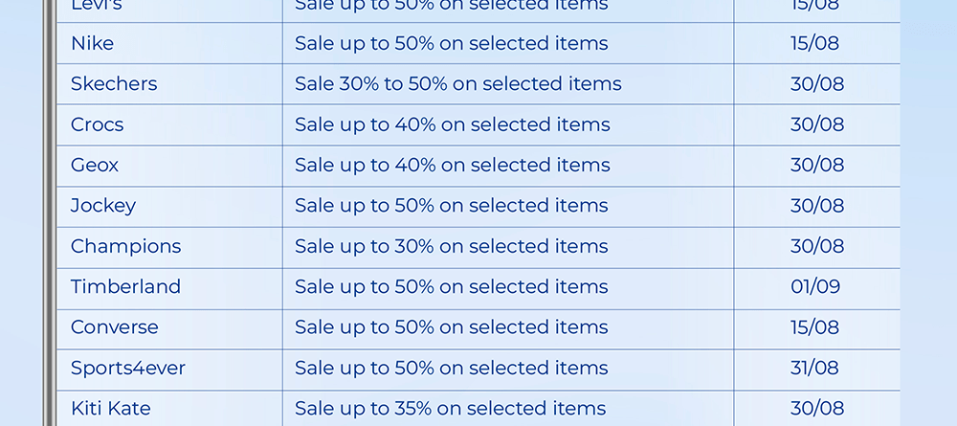
Task: Select the Kiti Kate brand cell
Action: point(111,408)
